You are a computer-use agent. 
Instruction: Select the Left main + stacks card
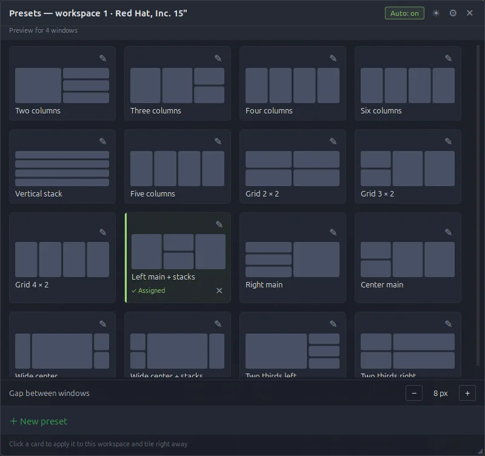178,257
